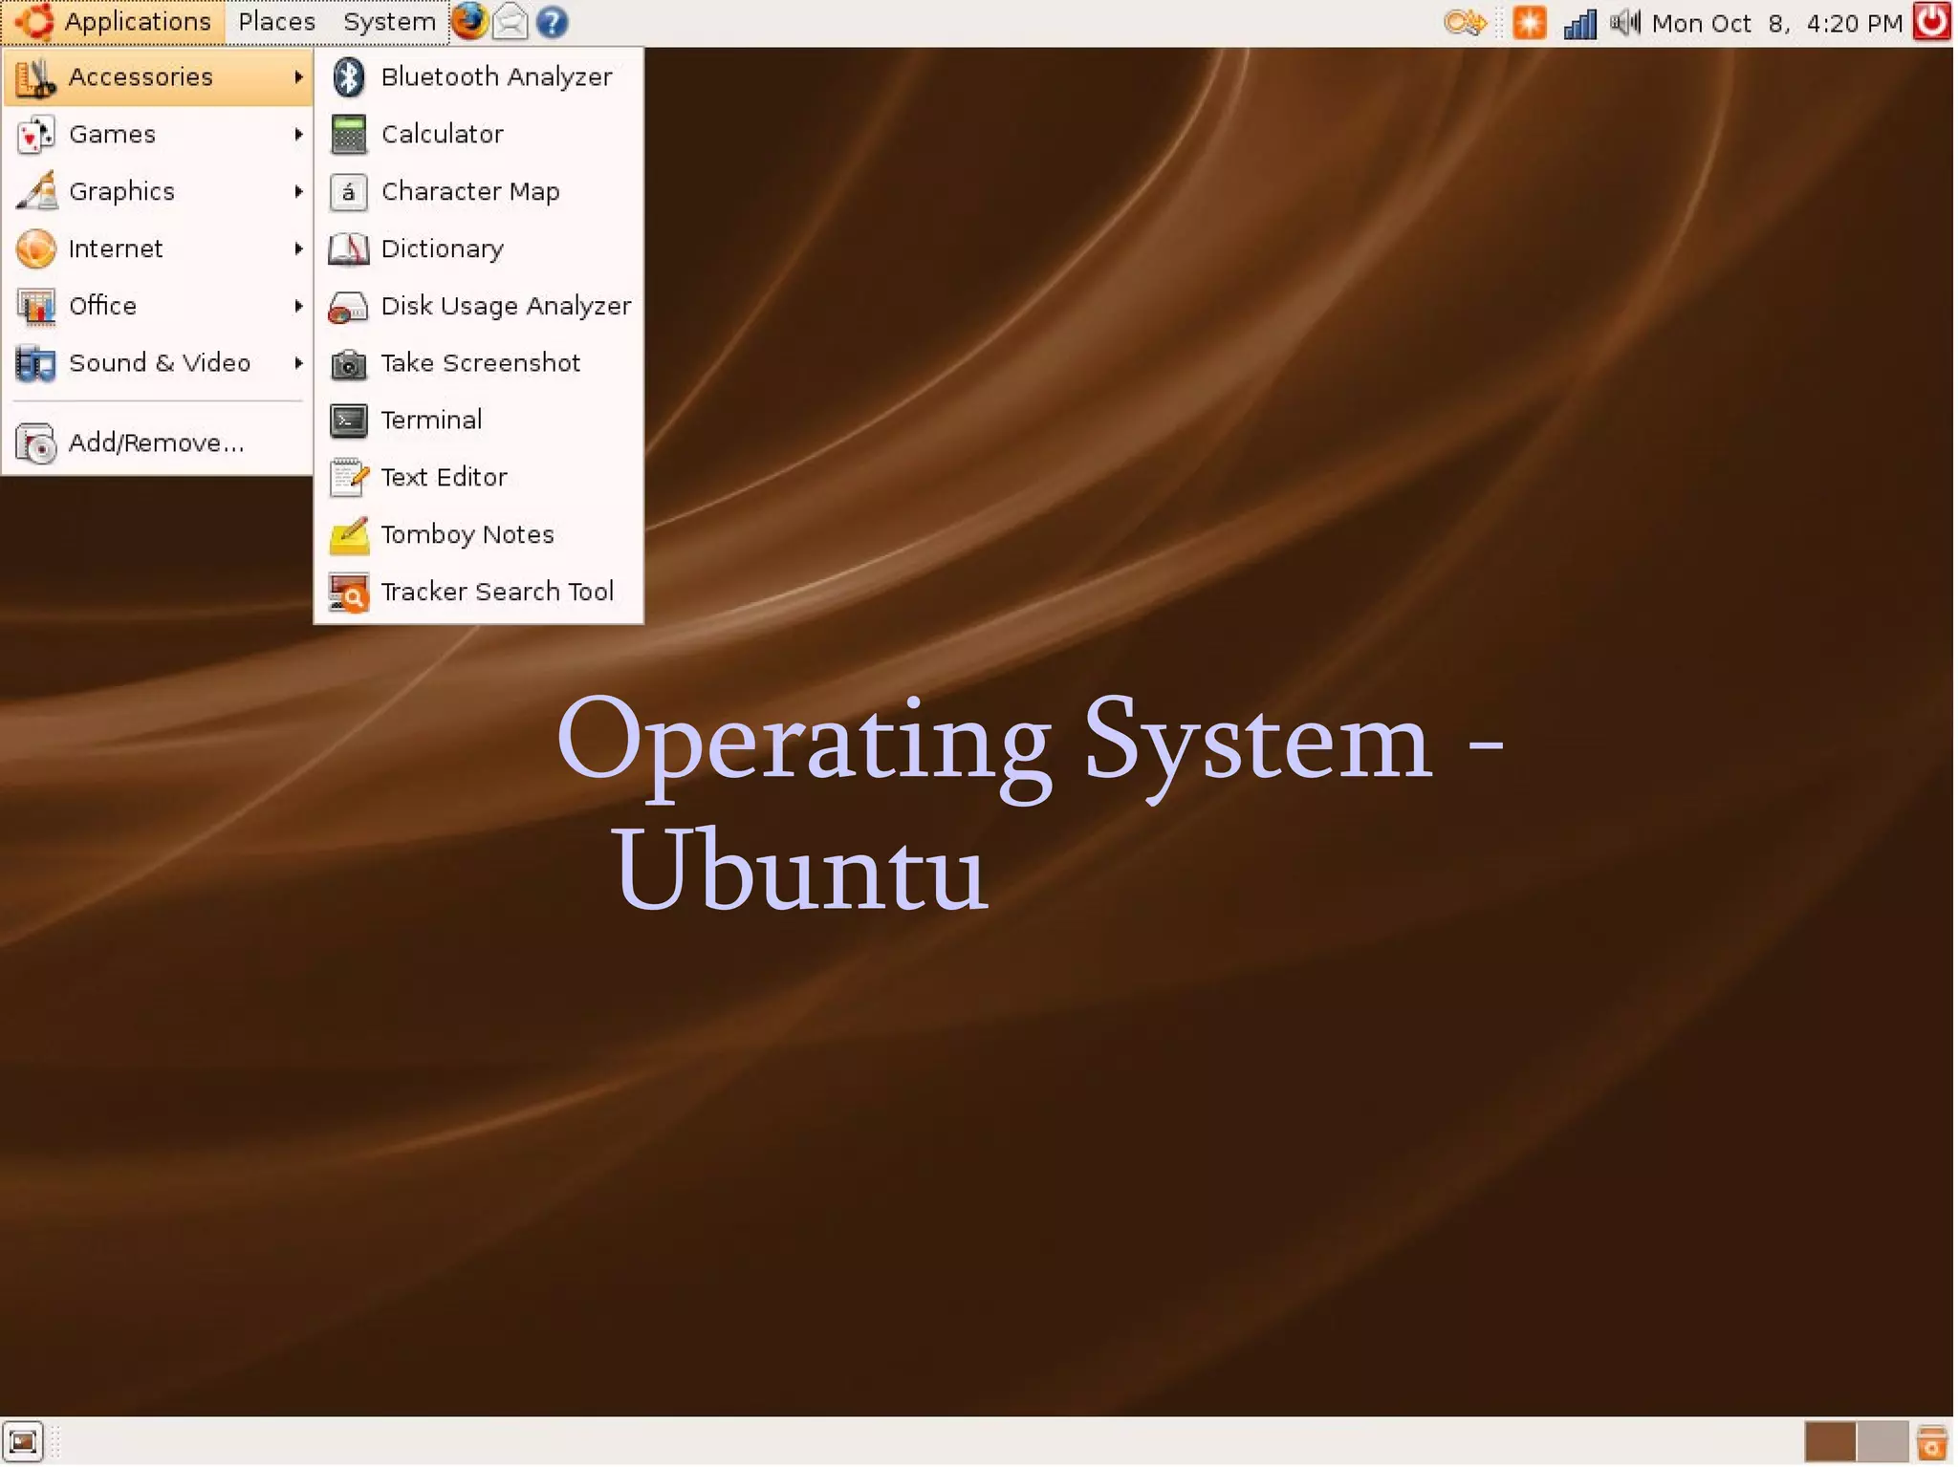This screenshot has height=1467, width=1958.
Task: Click the Disk Usage Analyzer icon
Action: (347, 307)
